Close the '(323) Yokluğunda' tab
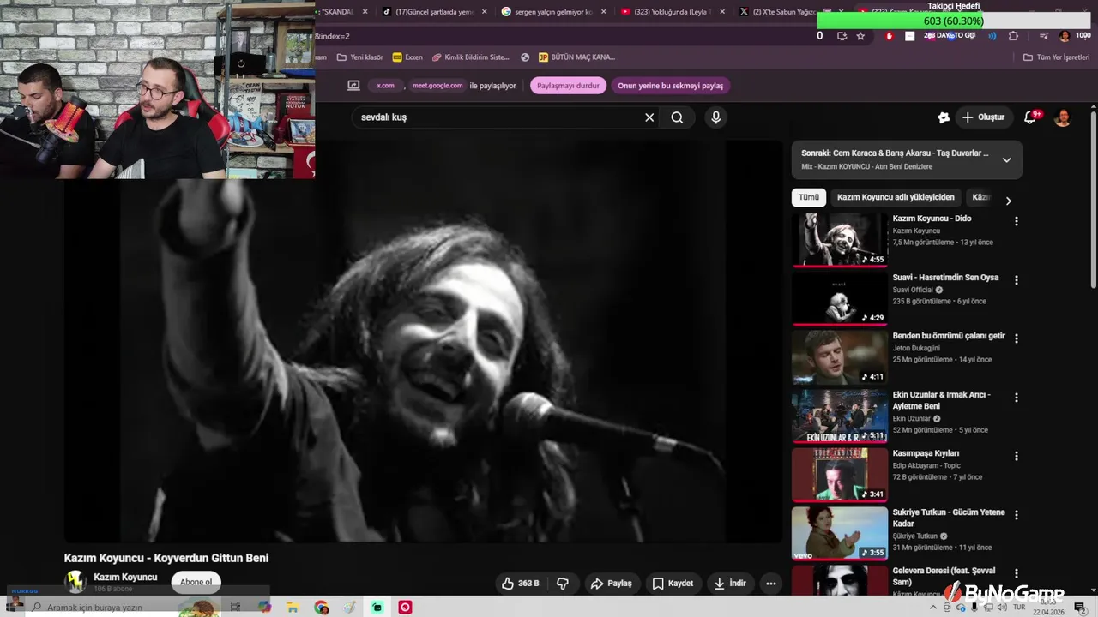Screen dimensions: 1098x617 (722, 12)
